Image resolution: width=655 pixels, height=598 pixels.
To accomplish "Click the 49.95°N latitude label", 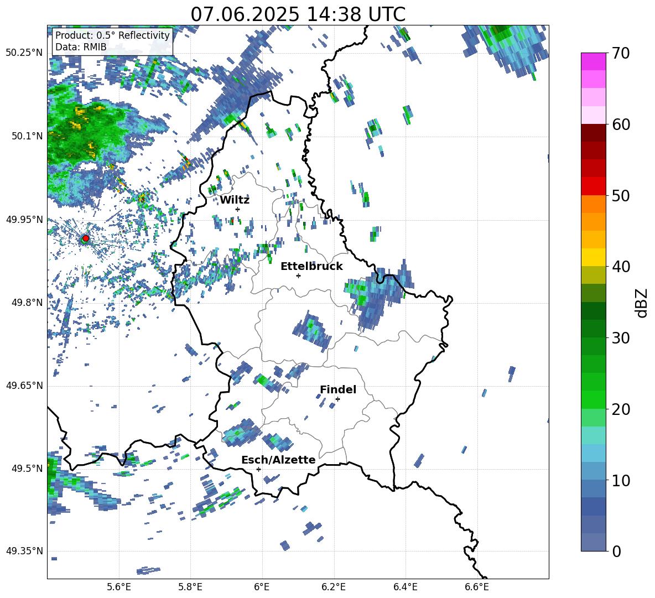I will click(x=24, y=219).
